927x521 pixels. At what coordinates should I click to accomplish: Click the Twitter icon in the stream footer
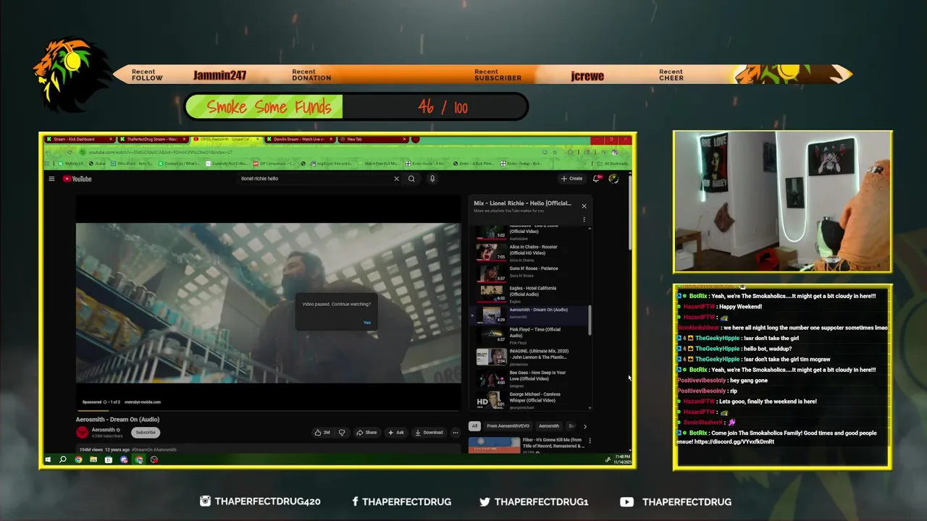(x=485, y=501)
